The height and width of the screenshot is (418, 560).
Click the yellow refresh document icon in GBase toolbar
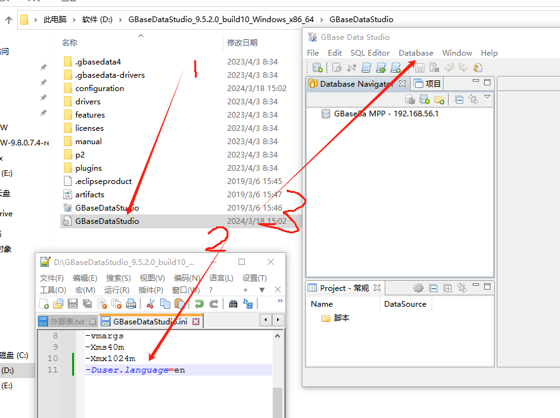pos(478,68)
